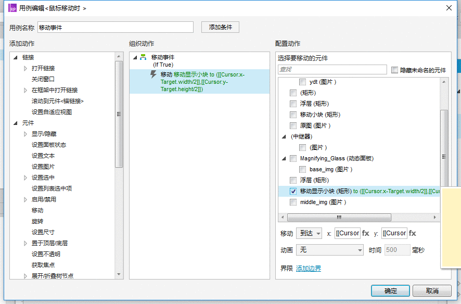Select the 设置列表选中项 action
Image resolution: width=461 pixels, height=304 pixels.
(52, 188)
